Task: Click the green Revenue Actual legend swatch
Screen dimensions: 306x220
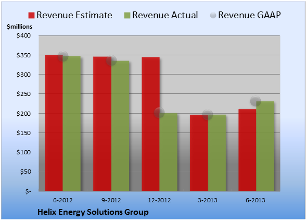Action: click(127, 16)
